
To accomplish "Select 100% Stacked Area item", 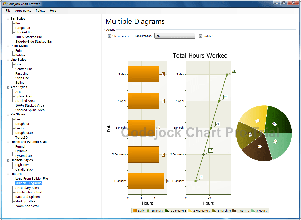I will point(30,105).
